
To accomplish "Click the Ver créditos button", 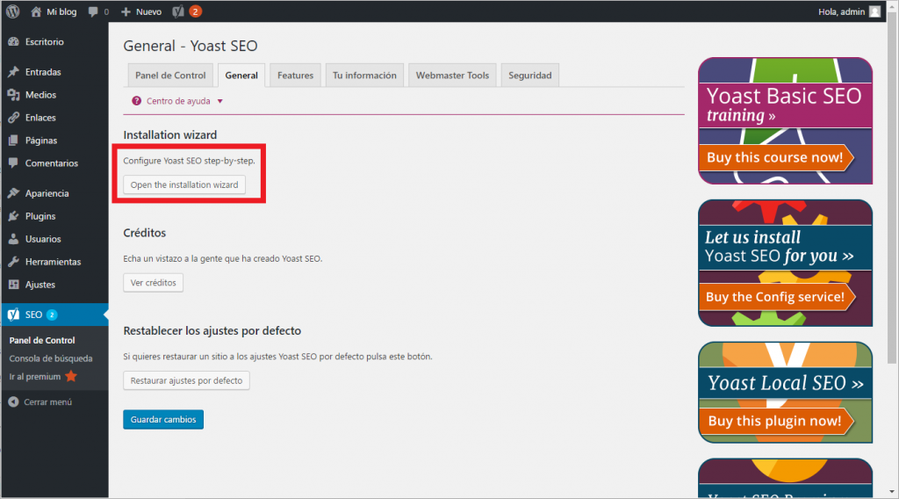I will [153, 283].
